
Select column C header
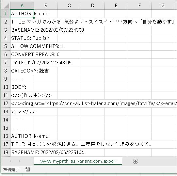(x=69, y=6)
